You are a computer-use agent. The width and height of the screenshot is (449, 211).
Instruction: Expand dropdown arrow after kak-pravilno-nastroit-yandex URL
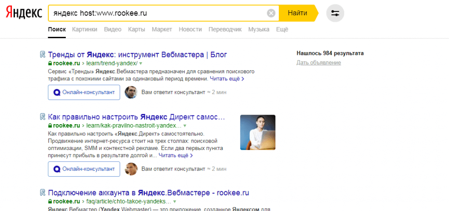[x=185, y=126]
